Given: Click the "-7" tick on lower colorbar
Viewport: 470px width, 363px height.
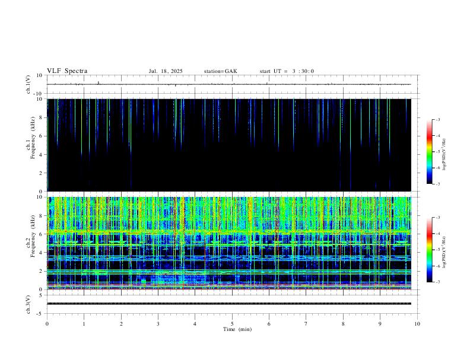Looking at the screenshot, I should click(x=437, y=282).
